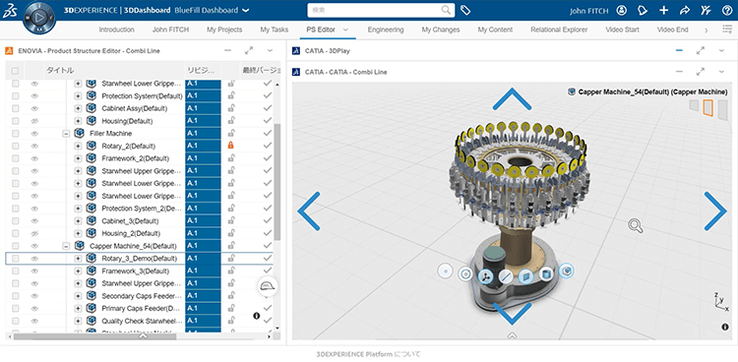
Task: Open notifications flag icon in the top bar
Action: tap(643, 11)
